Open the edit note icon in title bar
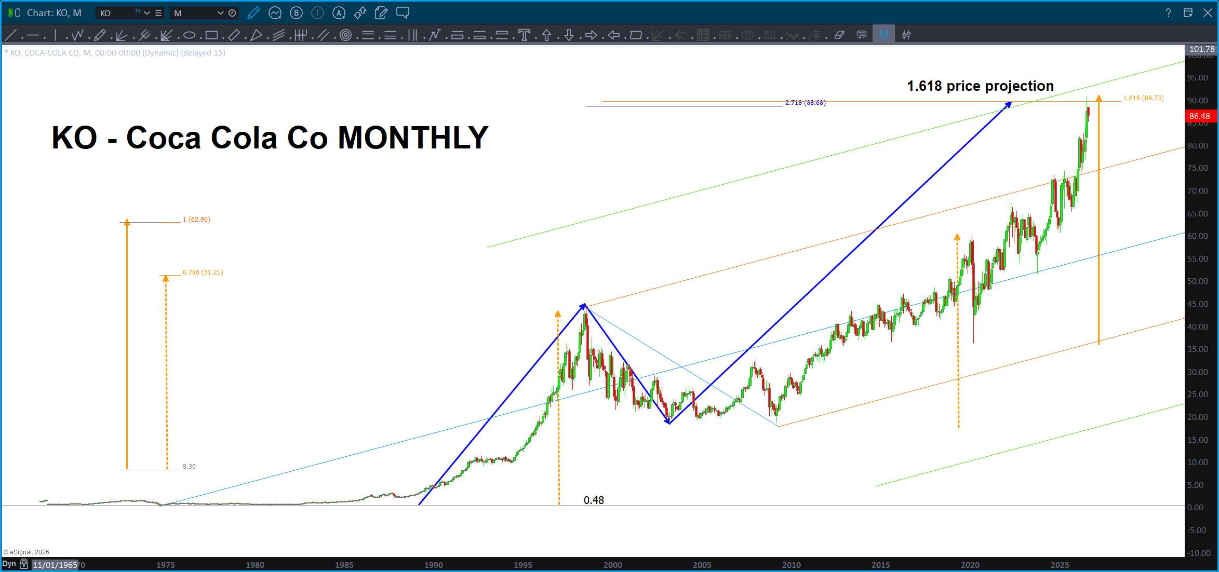1219x572 pixels. [381, 13]
